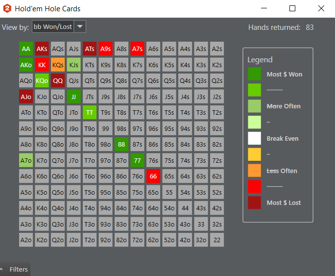The width and height of the screenshot is (335, 276).
Task: Click the Break Even white swatch
Action: [255, 138]
